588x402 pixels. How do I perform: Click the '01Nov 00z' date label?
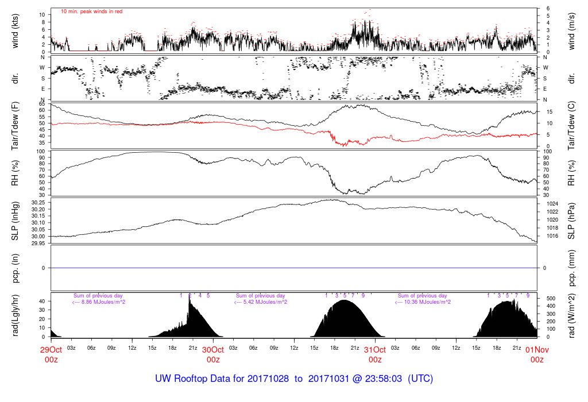point(537,355)
